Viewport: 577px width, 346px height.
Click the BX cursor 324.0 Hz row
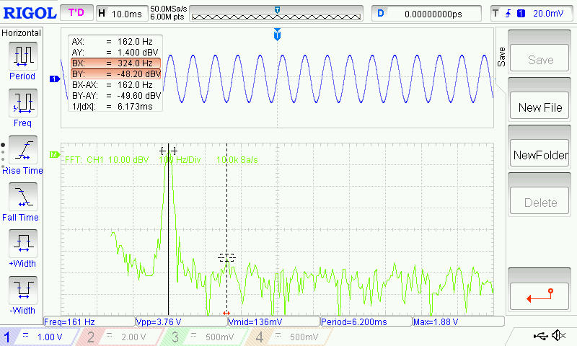(115, 63)
